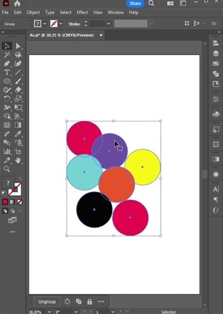This screenshot has height=314, width=223.
Task: Open the Select menu
Action: [65, 13]
